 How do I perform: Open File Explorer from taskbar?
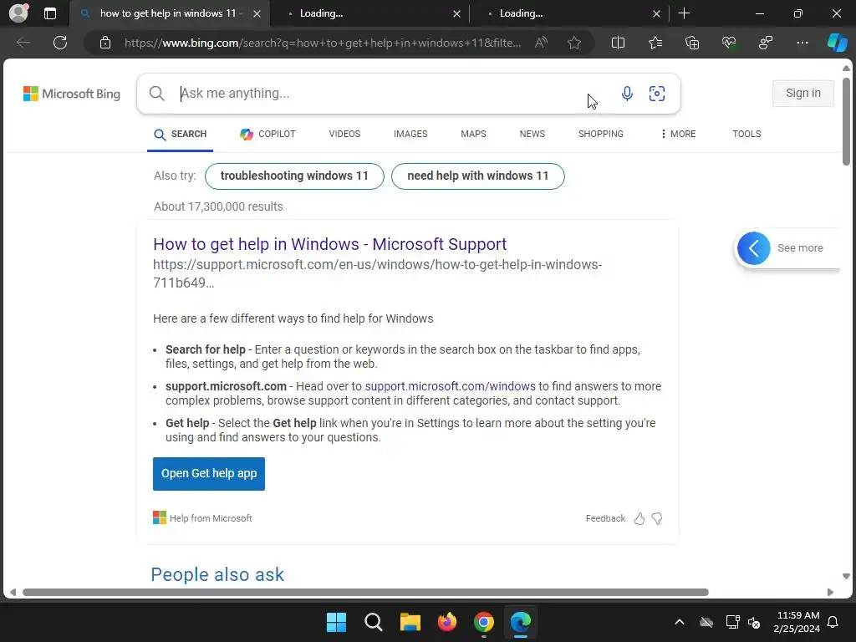pos(410,622)
